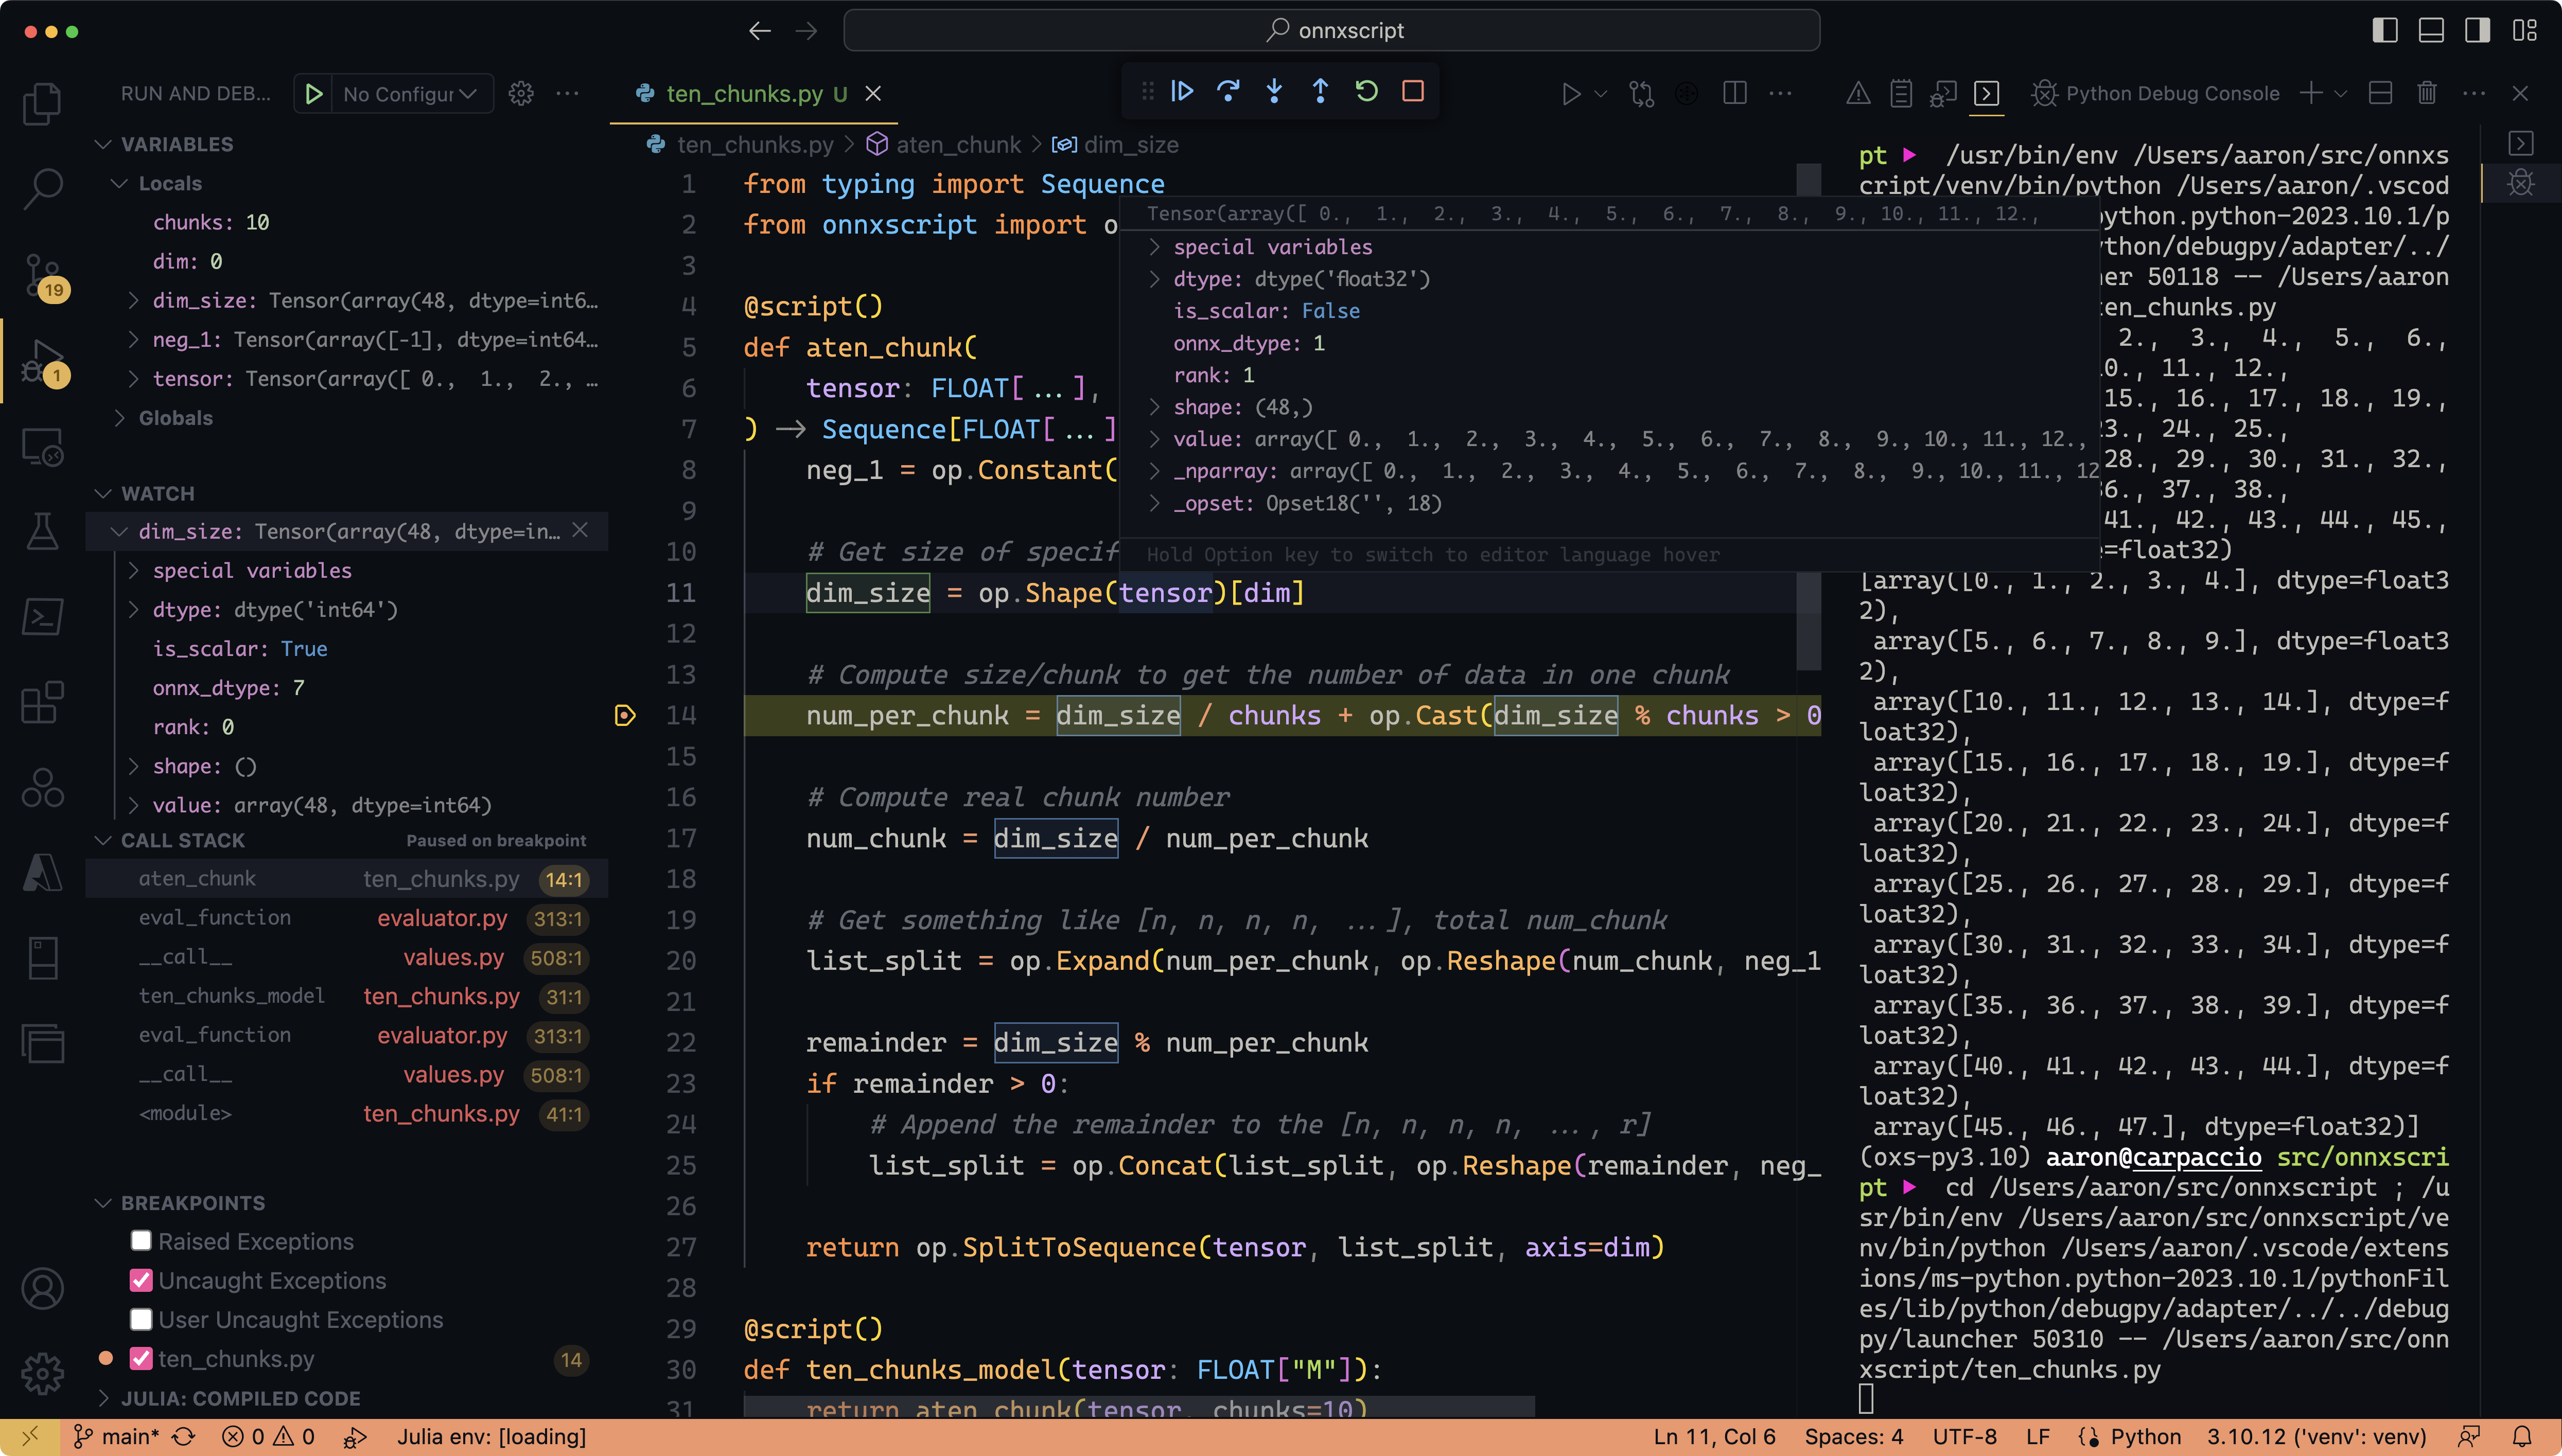Click the Restart debug session icon

tap(1366, 92)
